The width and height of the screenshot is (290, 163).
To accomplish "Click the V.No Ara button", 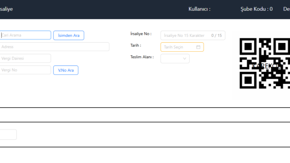I will pyautogui.click(x=66, y=70).
